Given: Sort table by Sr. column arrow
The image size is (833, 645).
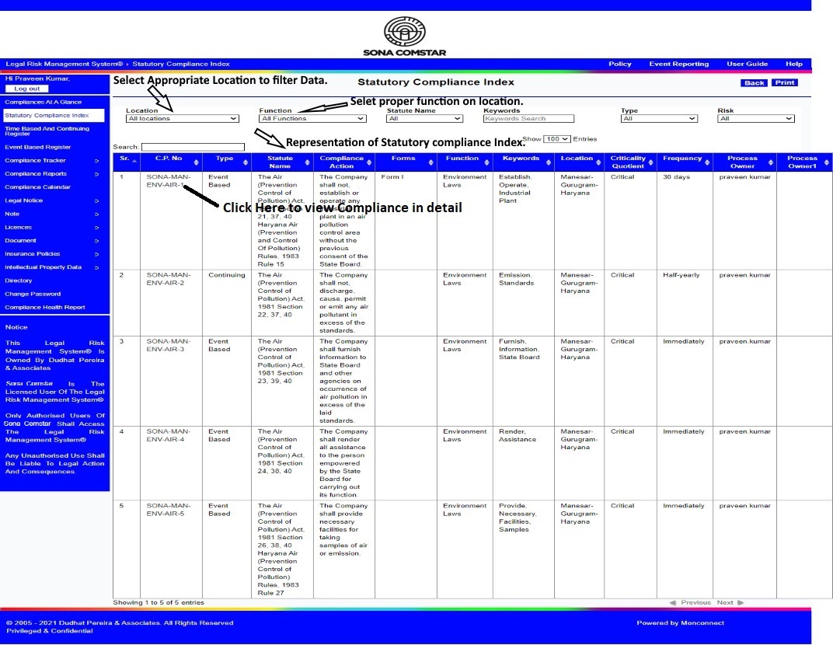Looking at the screenshot, I should point(134,162).
